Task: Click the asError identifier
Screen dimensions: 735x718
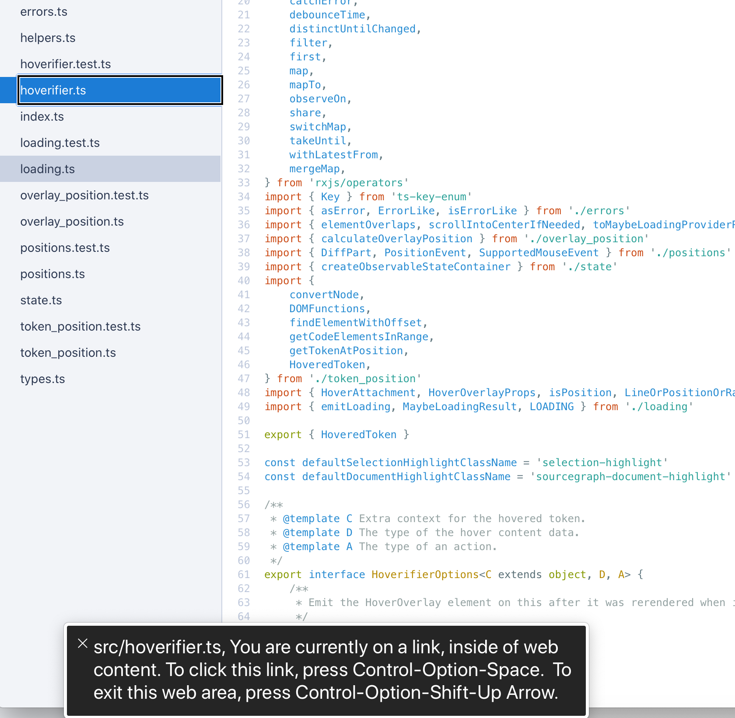Action: pos(343,211)
